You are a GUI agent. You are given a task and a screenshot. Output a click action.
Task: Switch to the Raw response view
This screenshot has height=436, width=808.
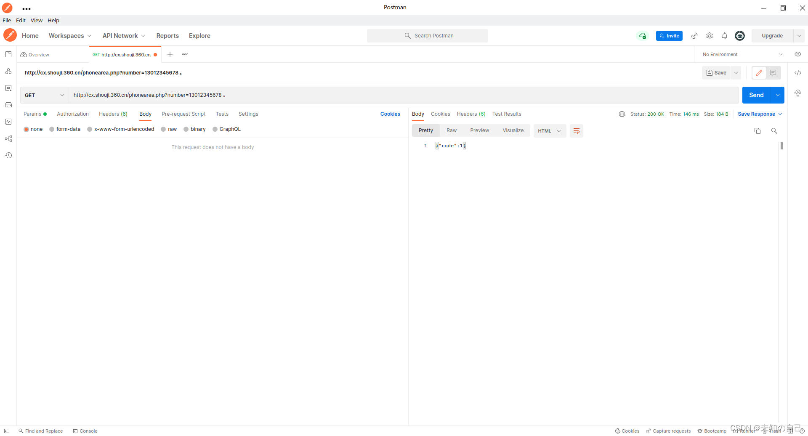coord(452,130)
